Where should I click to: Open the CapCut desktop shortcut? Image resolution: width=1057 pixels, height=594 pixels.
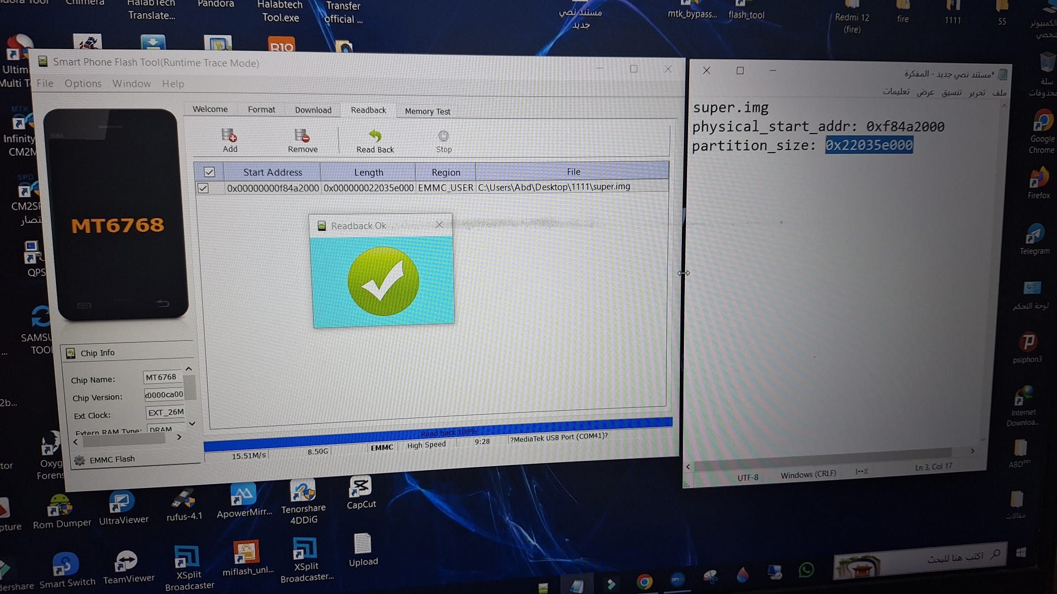[x=361, y=493]
